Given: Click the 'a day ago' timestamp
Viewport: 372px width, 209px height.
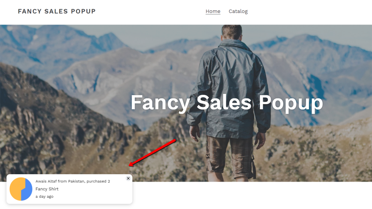Looking at the screenshot, I should click(x=44, y=196).
